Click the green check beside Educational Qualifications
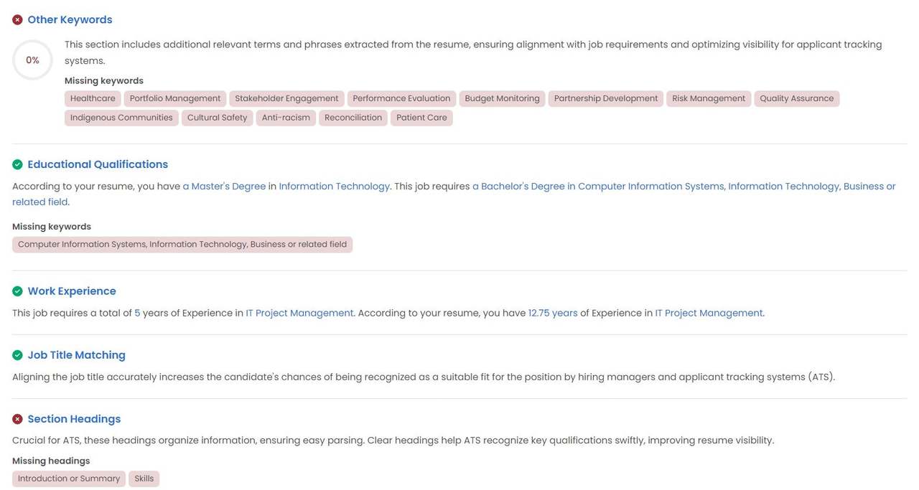 pos(17,164)
